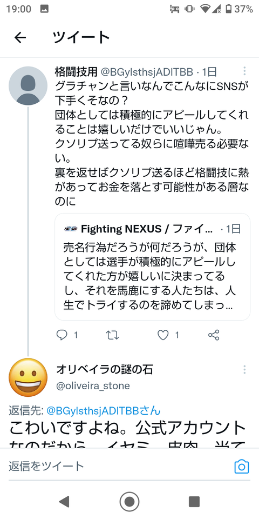This screenshot has width=259, height=519.
Task: Tap the picture notification icon in the status bar
Action: click(x=44, y=9)
